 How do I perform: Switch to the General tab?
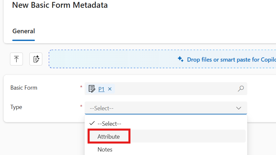pyautogui.click(x=24, y=31)
